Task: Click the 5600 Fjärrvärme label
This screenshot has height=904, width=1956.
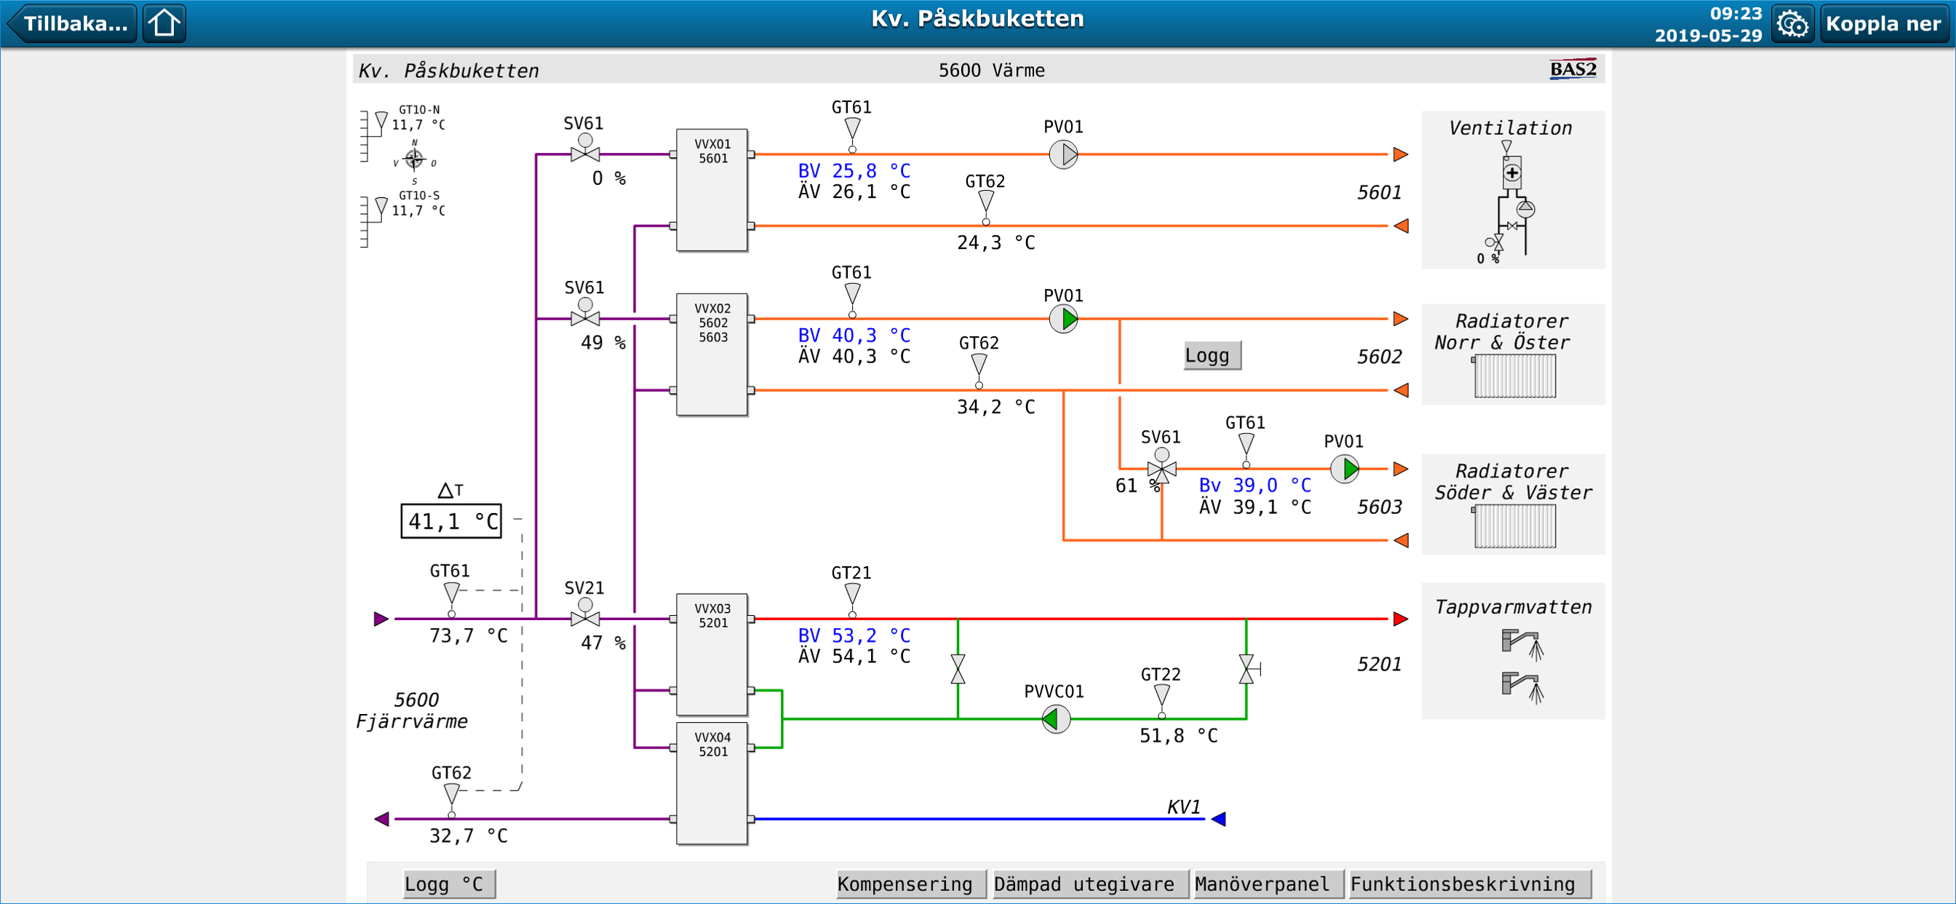Action: [413, 710]
